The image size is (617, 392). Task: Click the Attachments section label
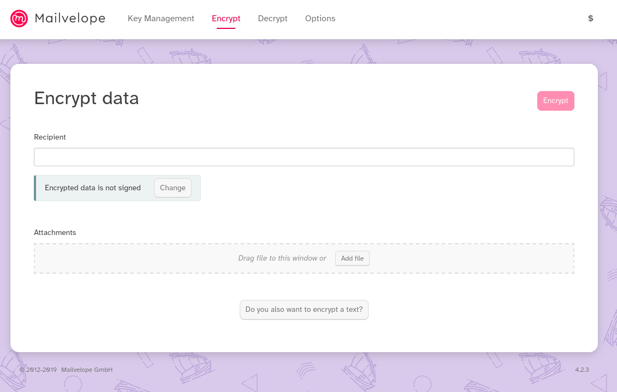click(55, 233)
